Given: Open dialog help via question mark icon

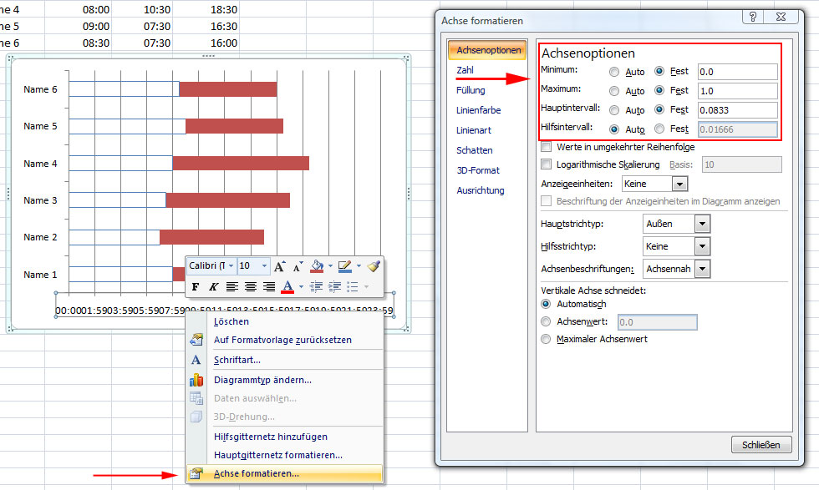Looking at the screenshot, I should click(x=753, y=17).
